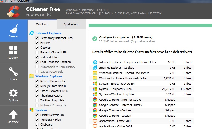Enable Network Passwords checkbox
Screen dimensions: 212x129
coord(37,105)
